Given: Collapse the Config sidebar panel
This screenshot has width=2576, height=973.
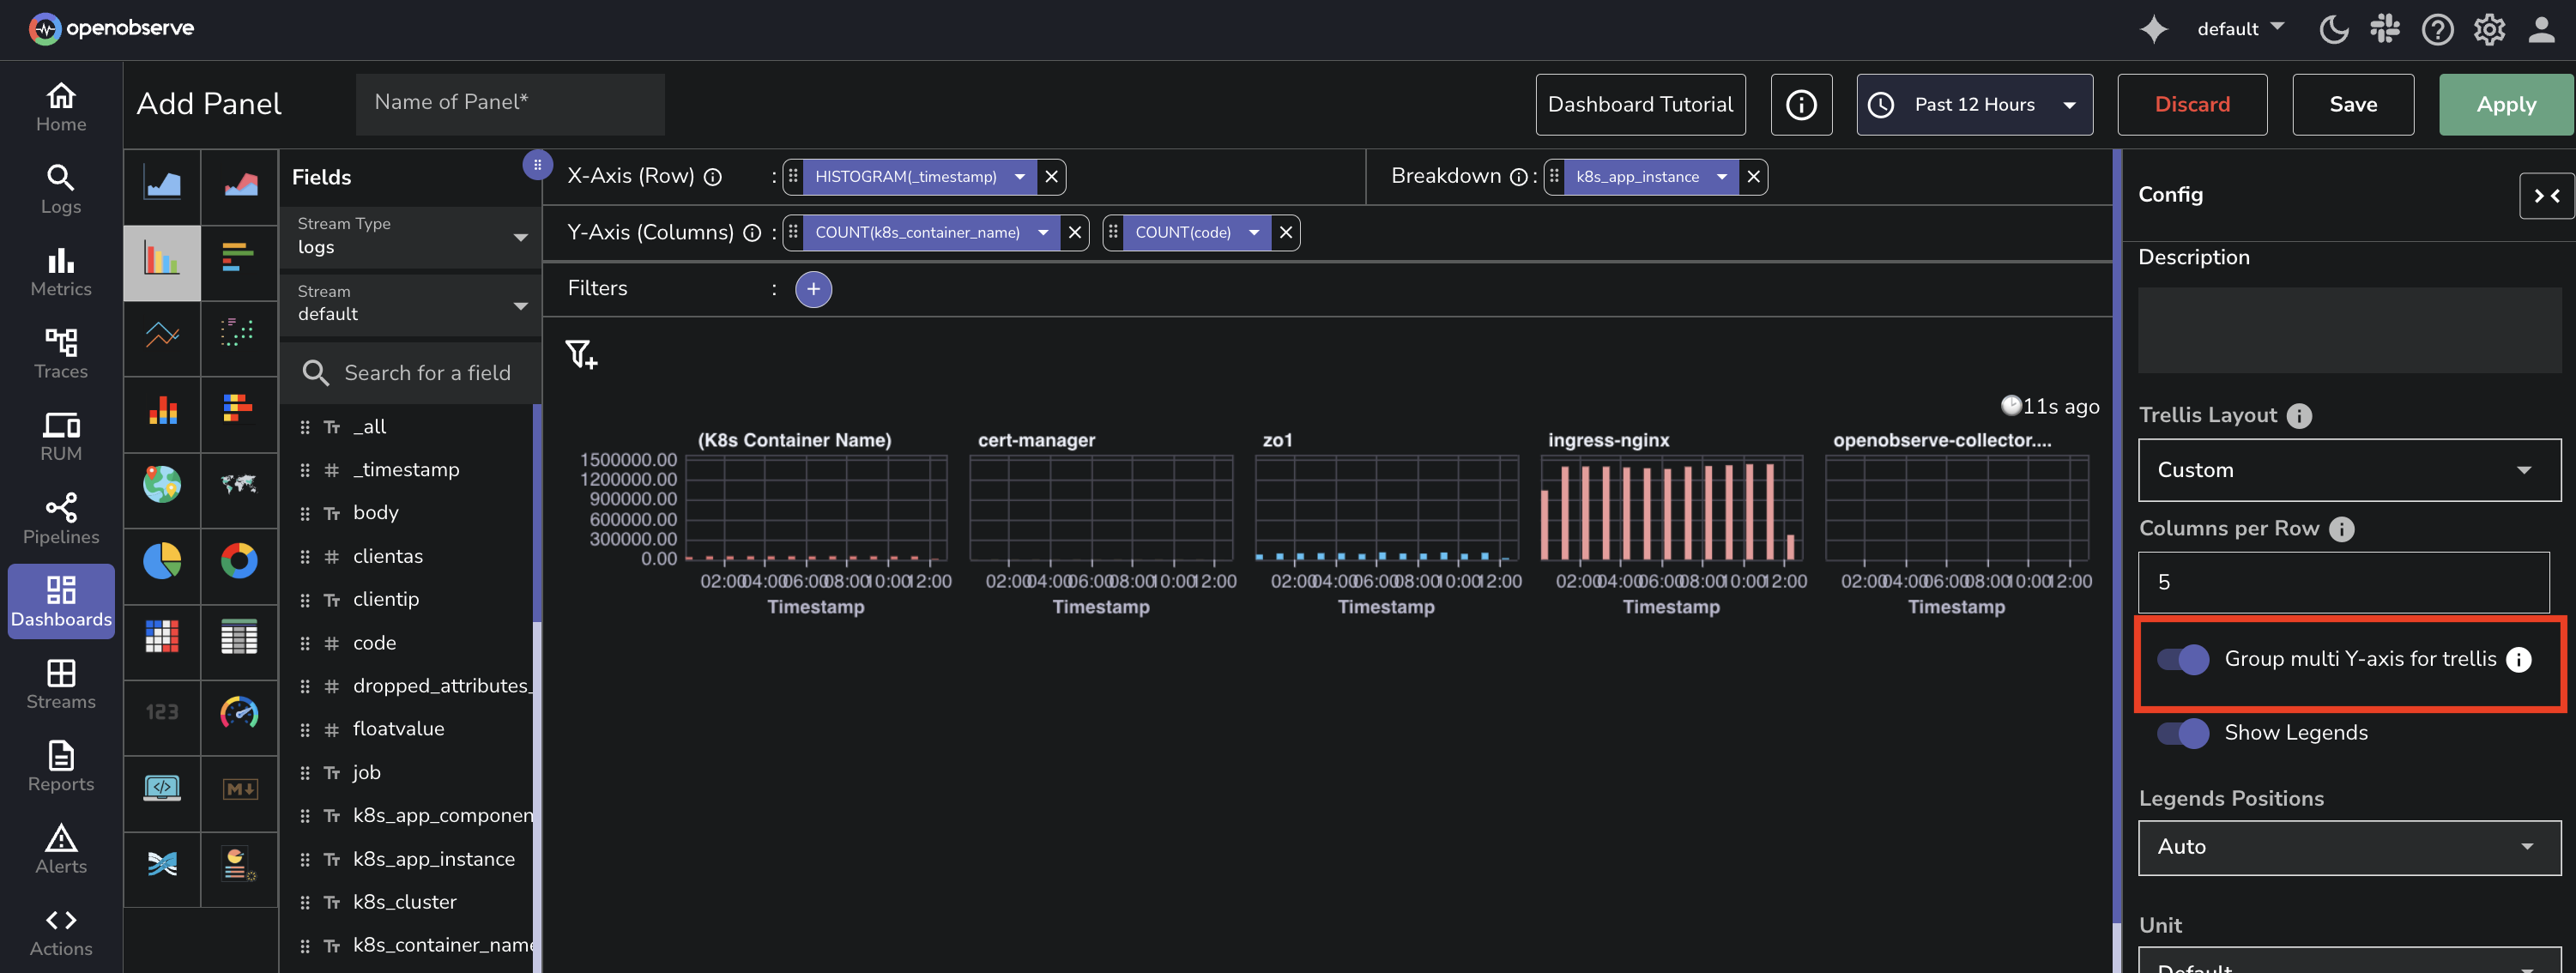Looking at the screenshot, I should point(2546,195).
